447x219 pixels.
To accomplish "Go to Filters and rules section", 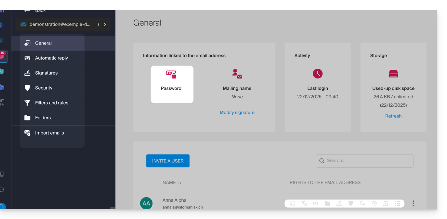I will click(51, 103).
